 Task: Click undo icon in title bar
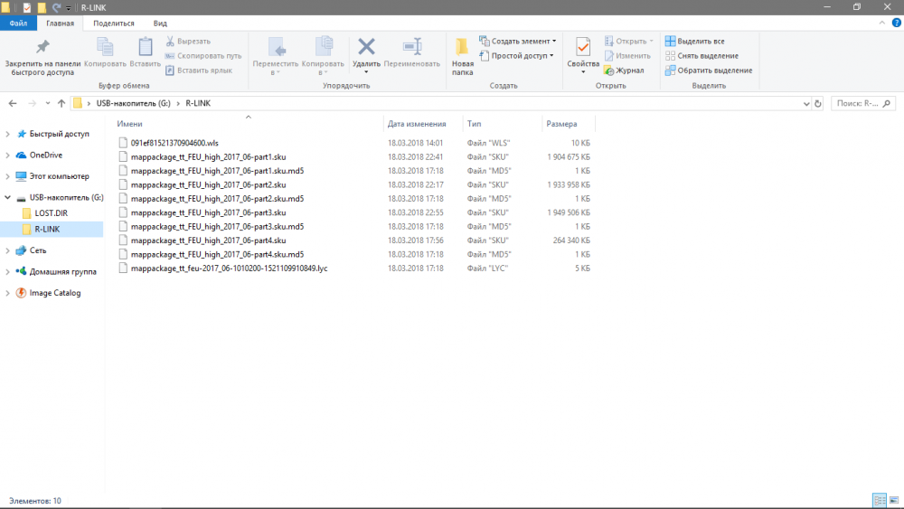[x=56, y=7]
